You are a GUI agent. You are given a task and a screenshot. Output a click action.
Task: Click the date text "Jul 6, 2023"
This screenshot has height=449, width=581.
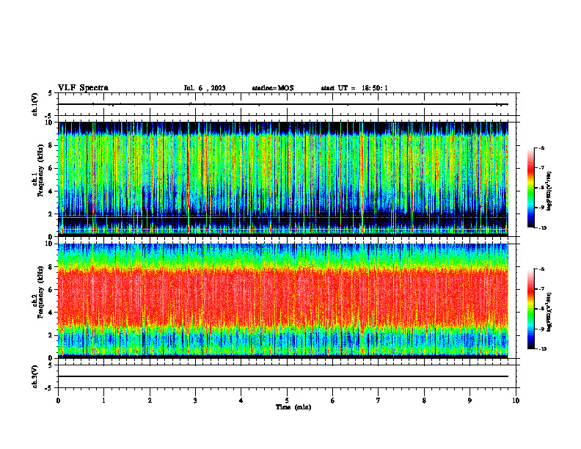(x=205, y=88)
